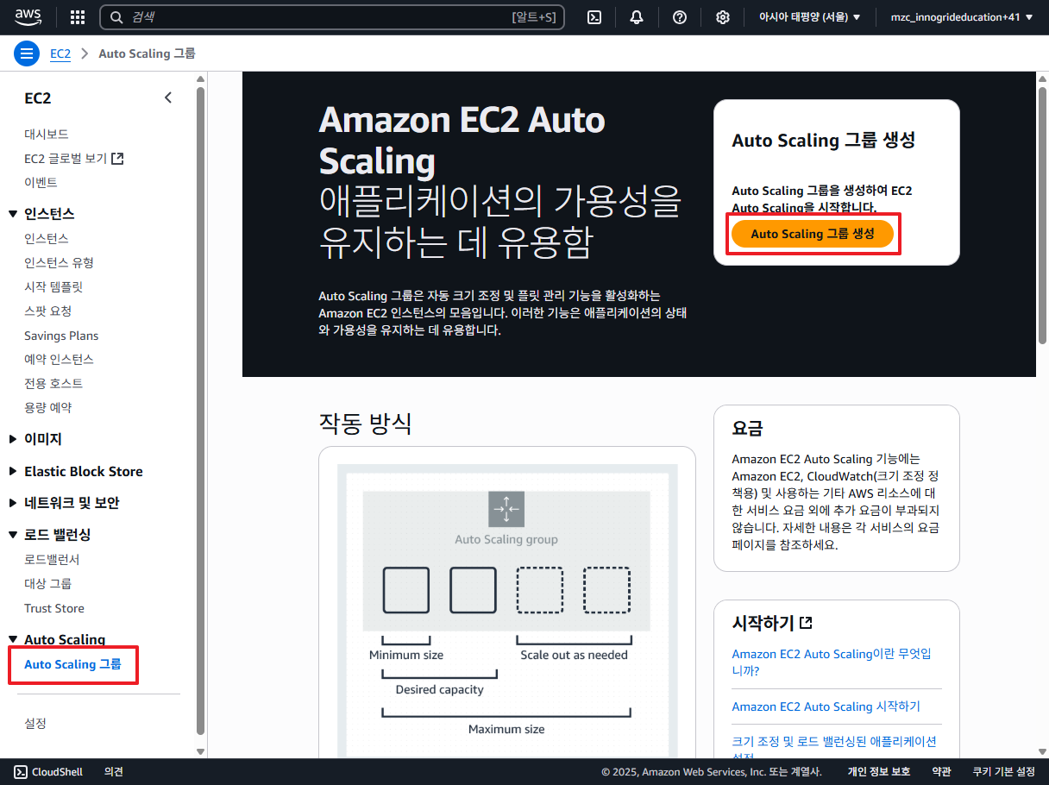1049x785 pixels.
Task: Open 인스턴스 유형 in sidebar
Action: (x=59, y=262)
